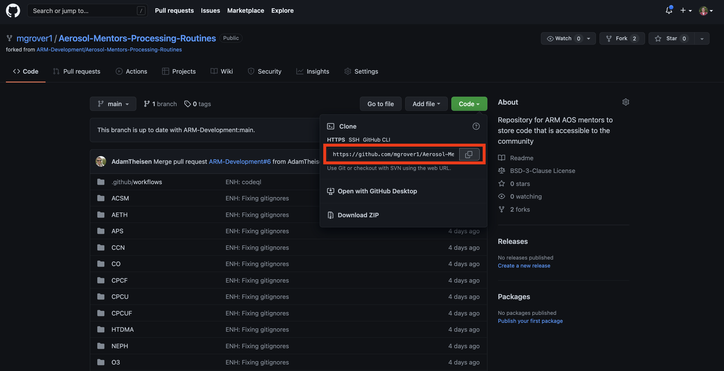Click the GitHub Octocat logo
The width and height of the screenshot is (724, 371).
click(13, 11)
